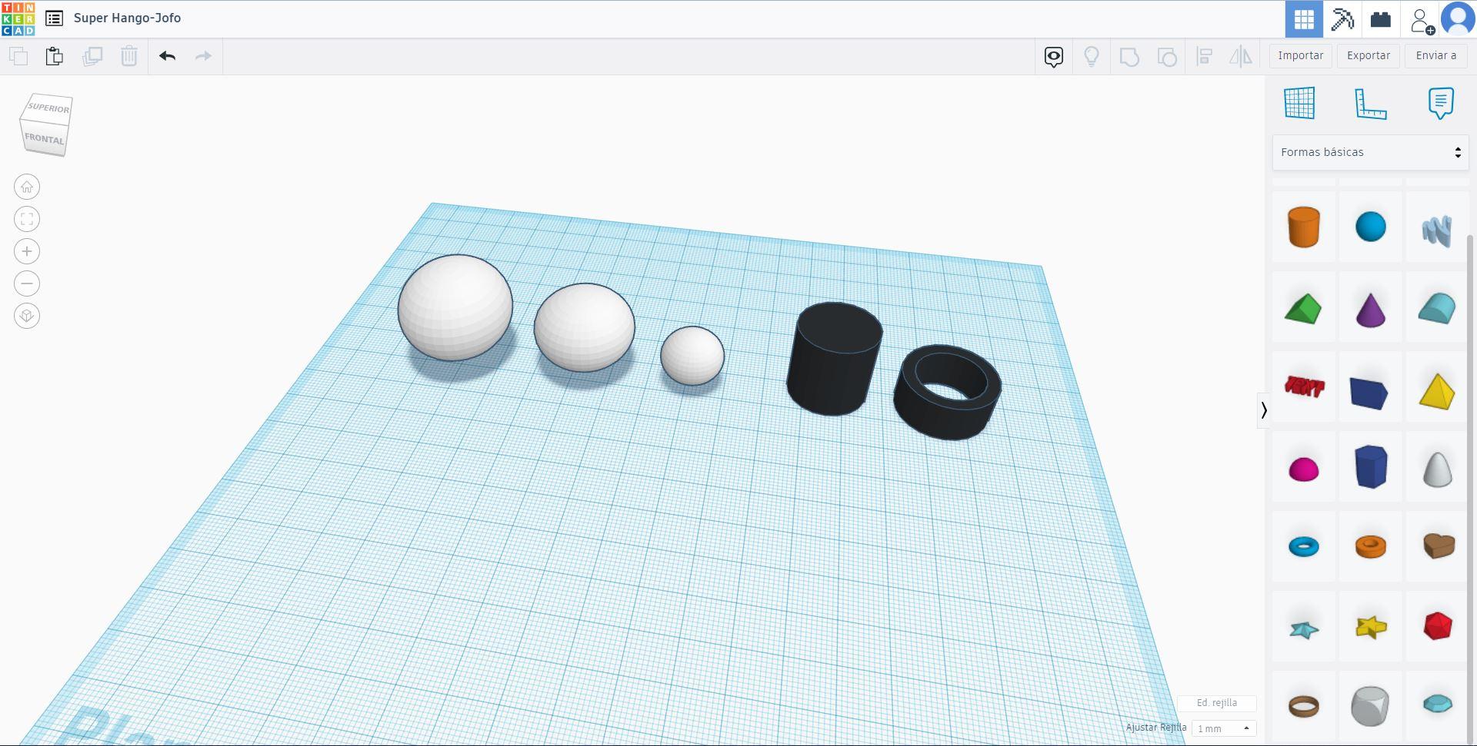This screenshot has height=746, width=1477.
Task: Pick the blue torus shape
Action: pos(1304,546)
